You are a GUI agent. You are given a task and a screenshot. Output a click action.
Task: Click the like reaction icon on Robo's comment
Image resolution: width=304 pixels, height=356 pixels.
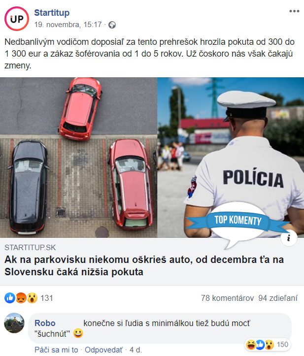pos(260,345)
